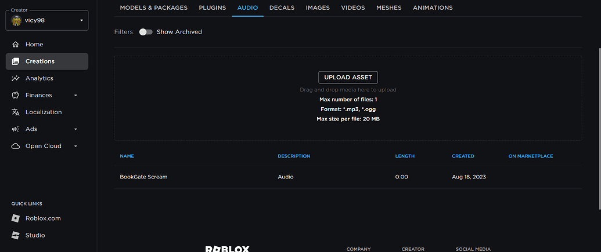Click the Ads megaphone icon

click(x=16, y=129)
